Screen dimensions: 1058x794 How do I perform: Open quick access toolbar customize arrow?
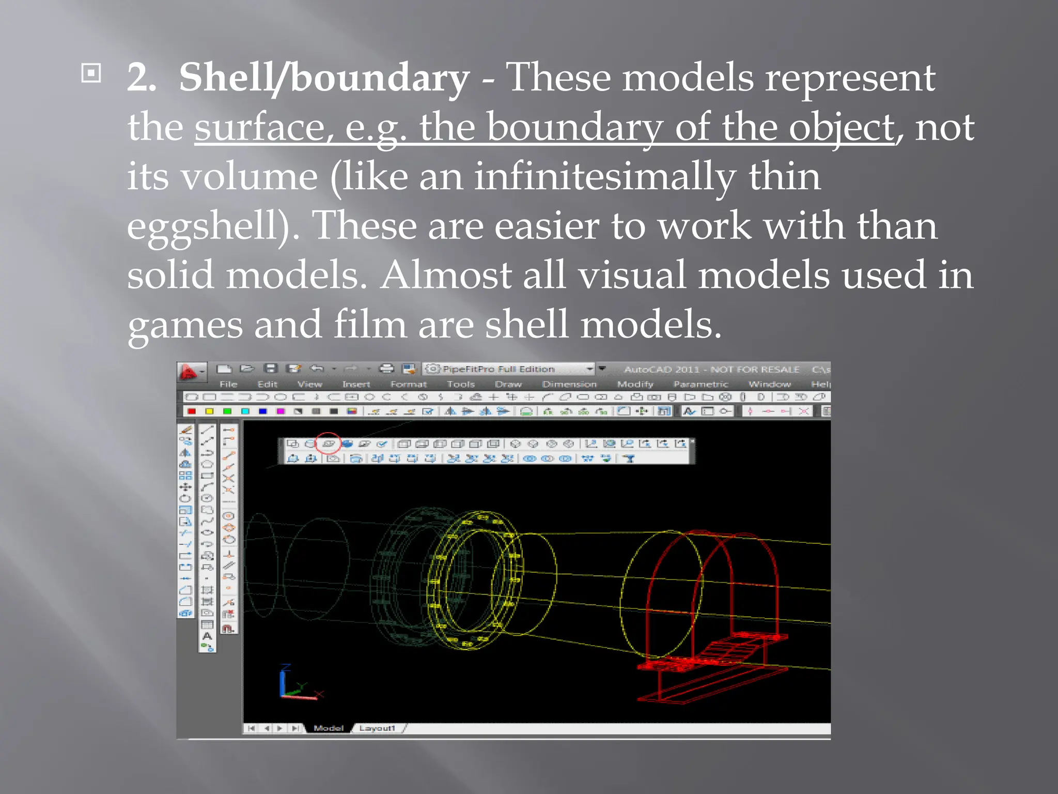(602, 369)
